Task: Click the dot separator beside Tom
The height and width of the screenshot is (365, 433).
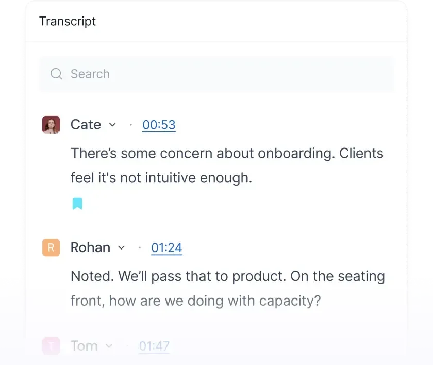Action: [127, 346]
